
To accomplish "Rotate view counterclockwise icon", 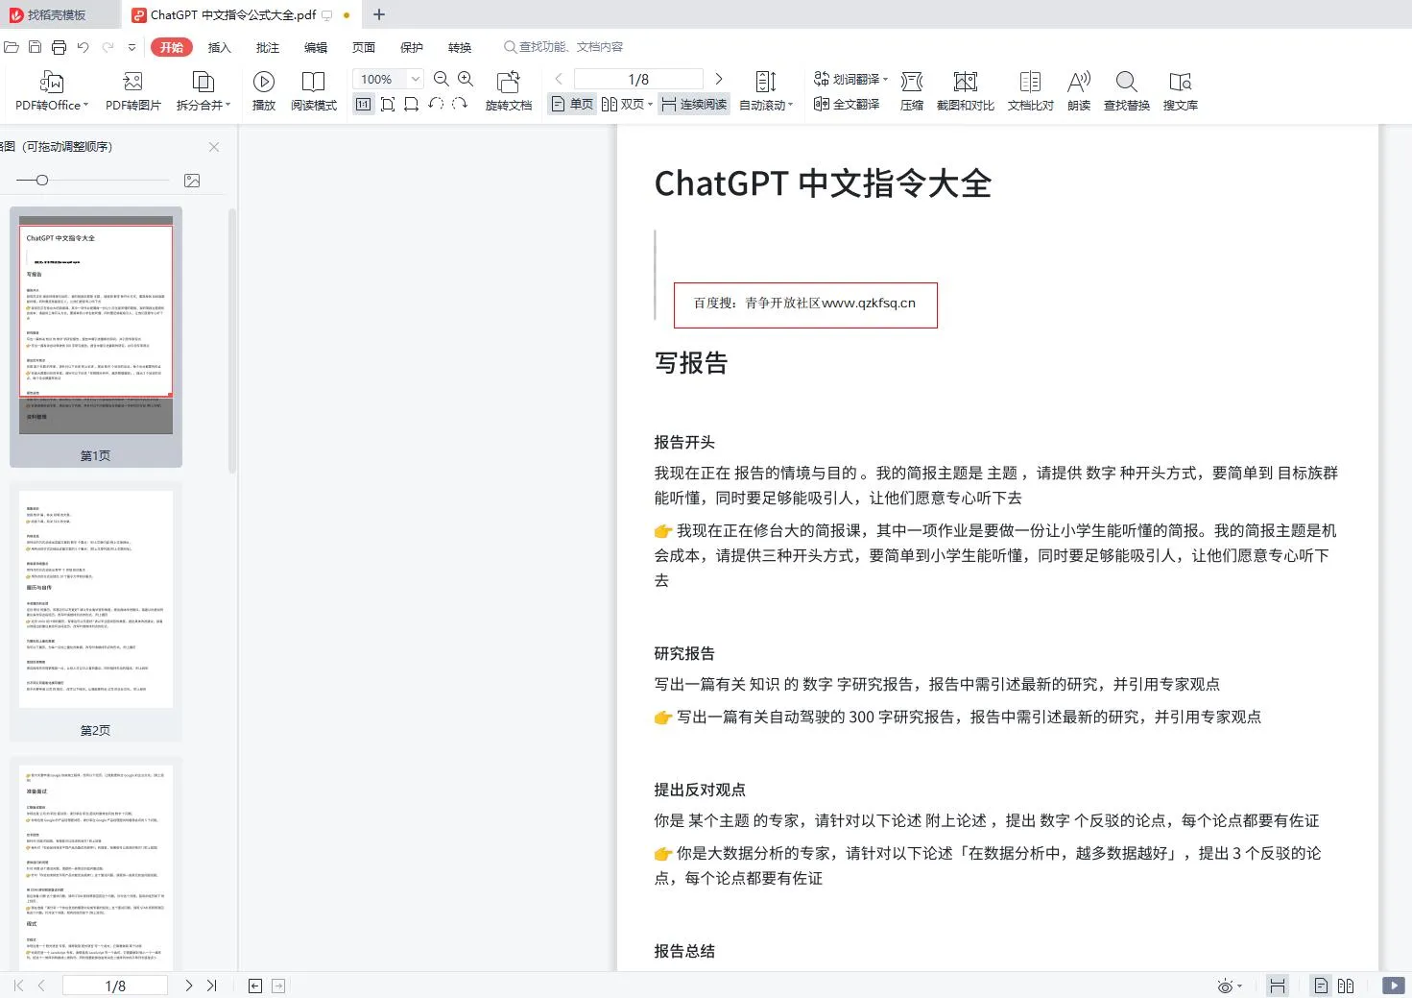I will (x=436, y=104).
